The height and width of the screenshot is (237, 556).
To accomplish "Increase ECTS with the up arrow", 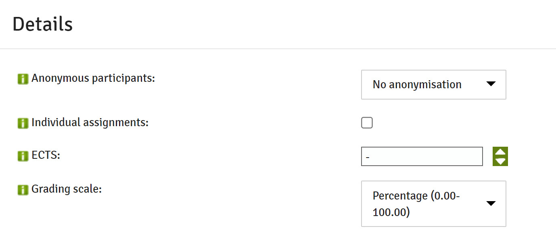I will 500,152.
